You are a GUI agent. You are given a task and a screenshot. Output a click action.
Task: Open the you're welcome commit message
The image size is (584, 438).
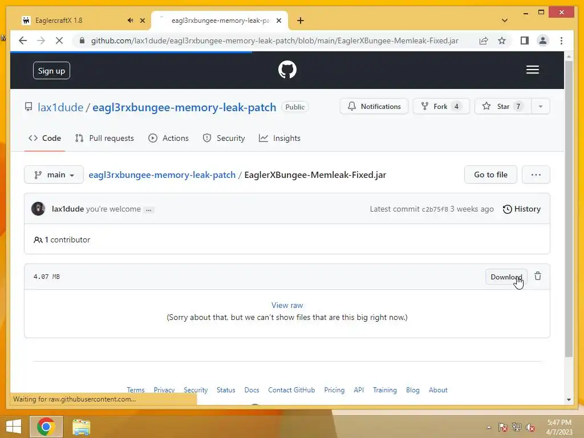coord(113,209)
